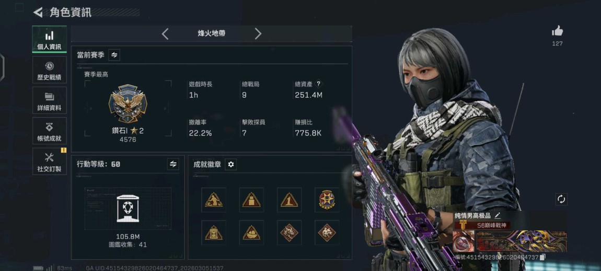Click the S6巔峰戰神 title banner
601x271 pixels.
coord(482,225)
